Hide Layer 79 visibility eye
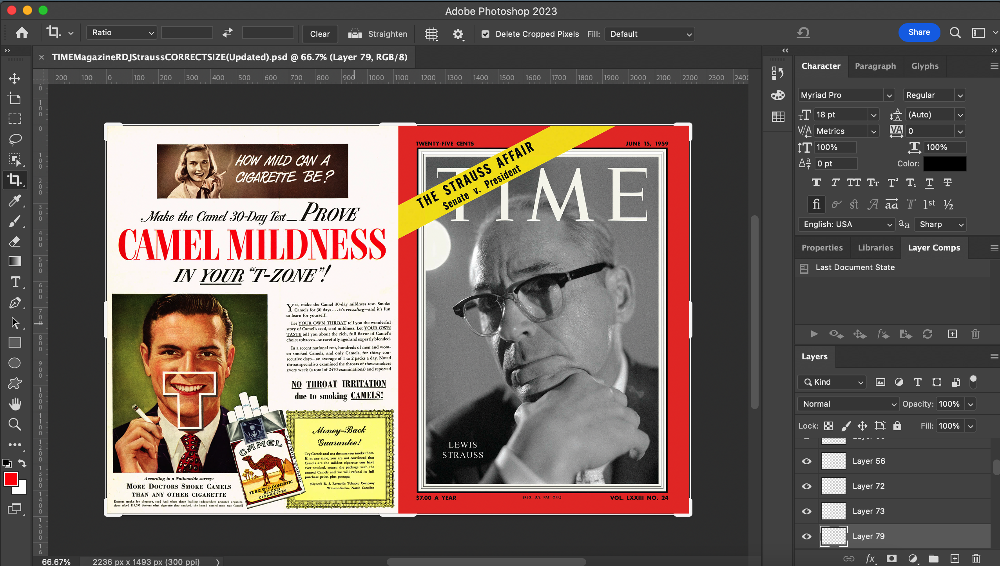This screenshot has width=1000, height=566. point(806,536)
